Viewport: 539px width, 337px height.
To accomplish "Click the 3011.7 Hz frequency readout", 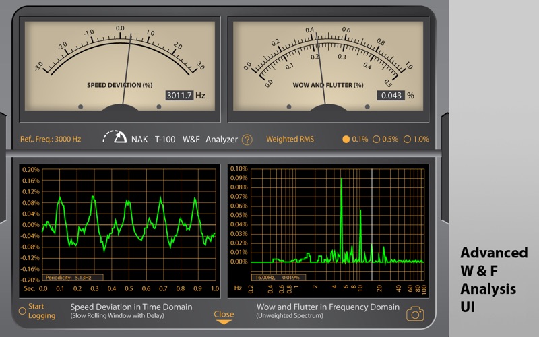I will 179,95.
